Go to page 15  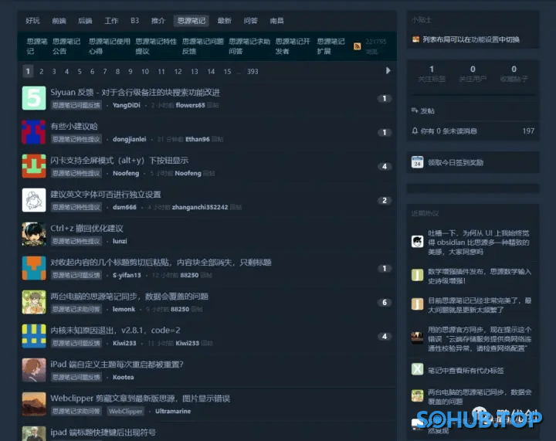tap(227, 71)
